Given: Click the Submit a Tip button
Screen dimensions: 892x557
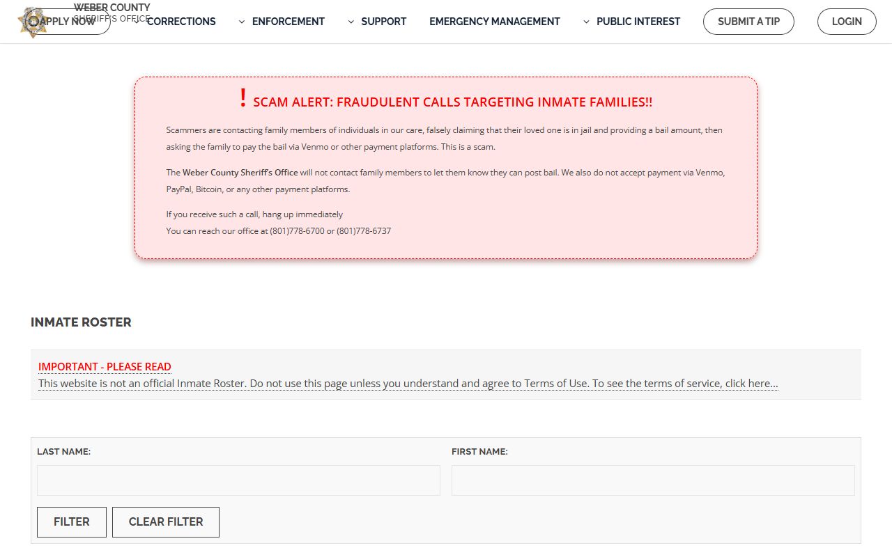Looking at the screenshot, I should coord(749,22).
